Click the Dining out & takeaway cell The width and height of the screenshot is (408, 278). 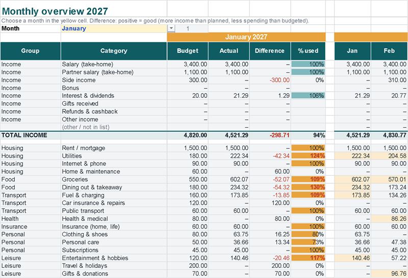click(114, 187)
